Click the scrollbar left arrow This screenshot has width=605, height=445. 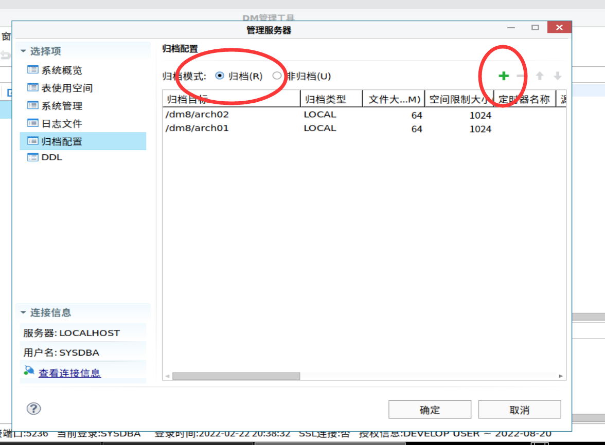pos(168,376)
